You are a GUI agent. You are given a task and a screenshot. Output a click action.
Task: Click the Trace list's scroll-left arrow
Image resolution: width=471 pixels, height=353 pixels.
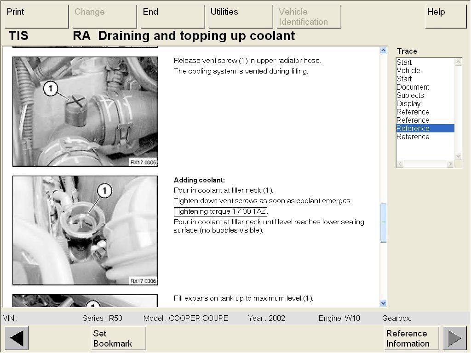click(400, 164)
